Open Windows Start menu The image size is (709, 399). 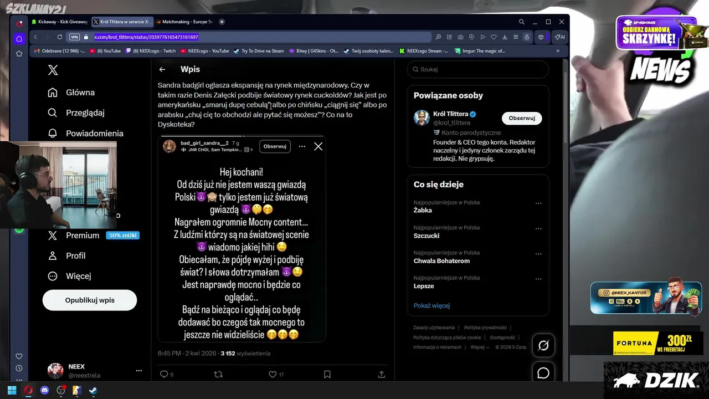pyautogui.click(x=12, y=390)
